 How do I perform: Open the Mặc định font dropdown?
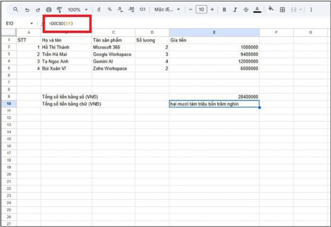[167, 10]
